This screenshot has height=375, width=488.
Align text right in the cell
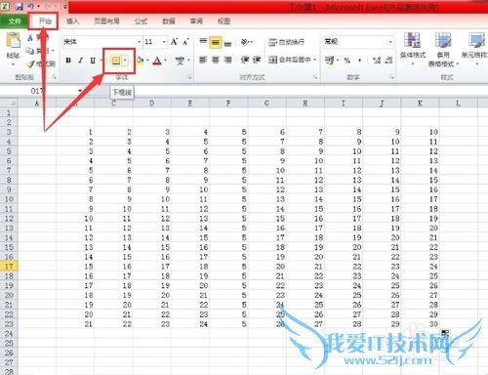click(x=228, y=60)
